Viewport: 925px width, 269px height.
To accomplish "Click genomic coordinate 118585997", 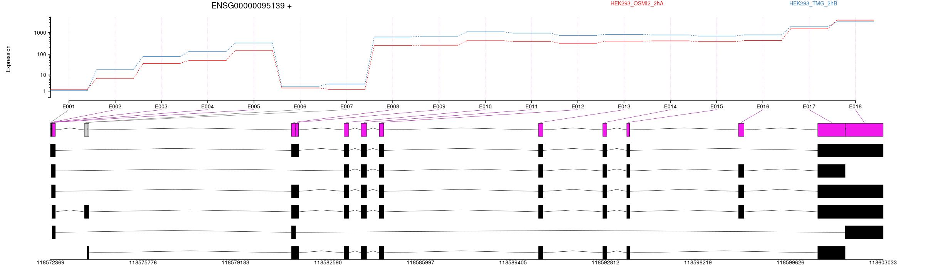I will point(420,263).
